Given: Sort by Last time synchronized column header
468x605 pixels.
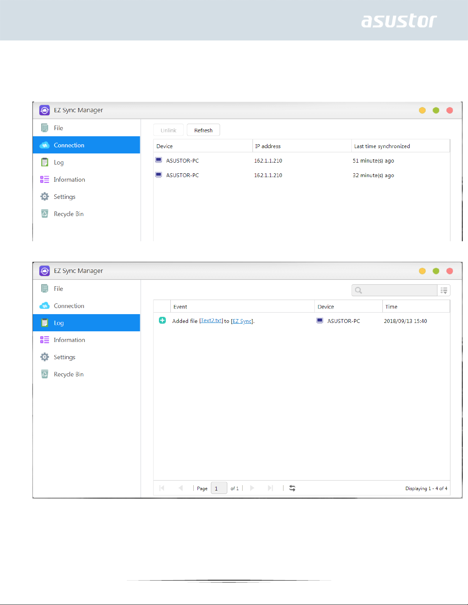Looking at the screenshot, I should (400, 146).
